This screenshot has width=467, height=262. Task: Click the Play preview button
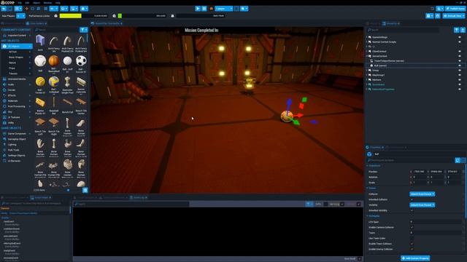(198, 9)
